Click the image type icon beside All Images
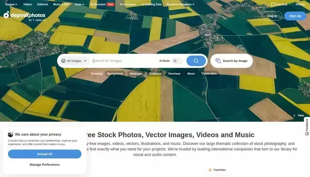Image resolution: width=310 pixels, height=177 pixels. 63,61
